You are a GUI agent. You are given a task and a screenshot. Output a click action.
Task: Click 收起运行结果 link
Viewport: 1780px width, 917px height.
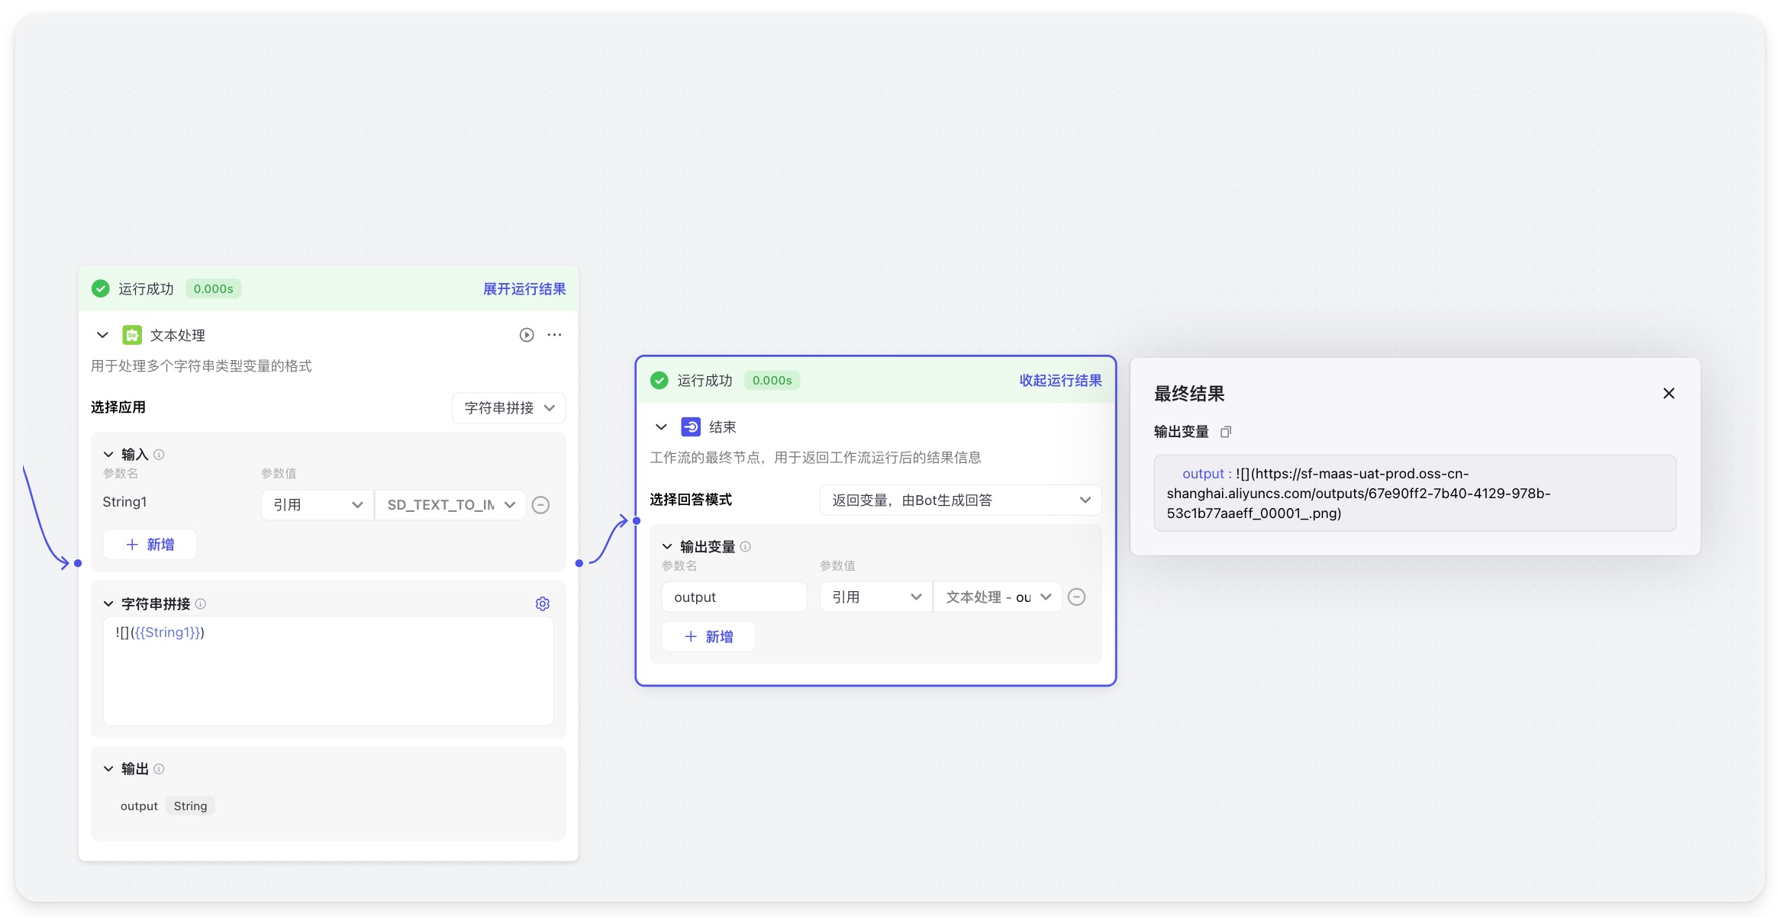pos(1060,381)
